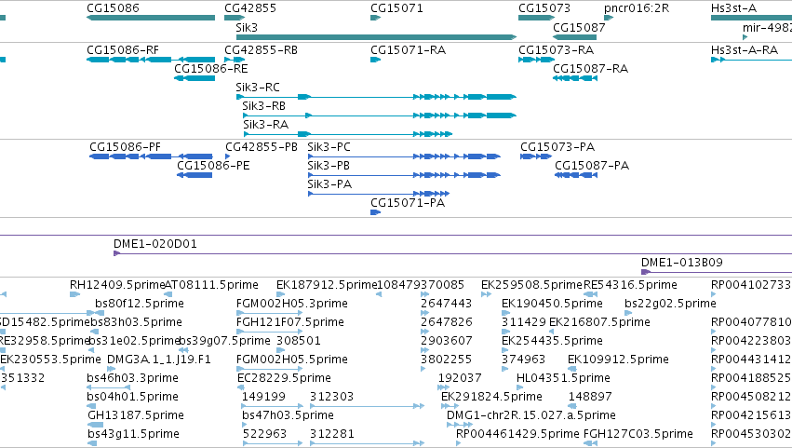This screenshot has height=448, width=792.
Task: Click protein CG42855-PB label
Action: point(262,147)
